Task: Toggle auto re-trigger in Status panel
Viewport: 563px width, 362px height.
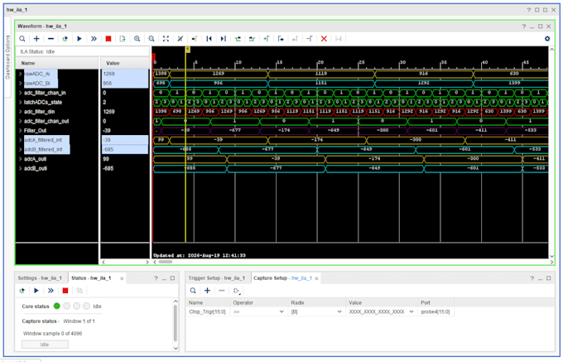Action: [x=22, y=291]
